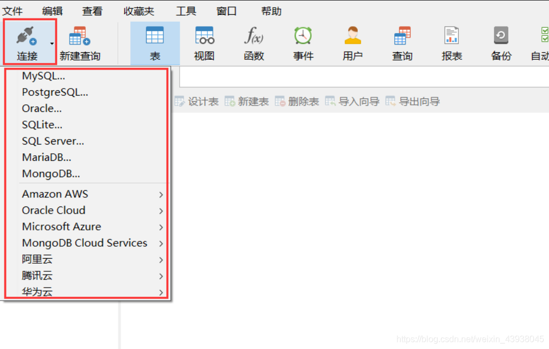This screenshot has width=549, height=349.
Task: Open the Backup (备份) icon
Action: coord(501,35)
